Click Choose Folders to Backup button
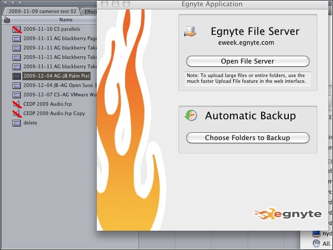Image resolution: width=333 pixels, height=250 pixels. [x=248, y=137]
